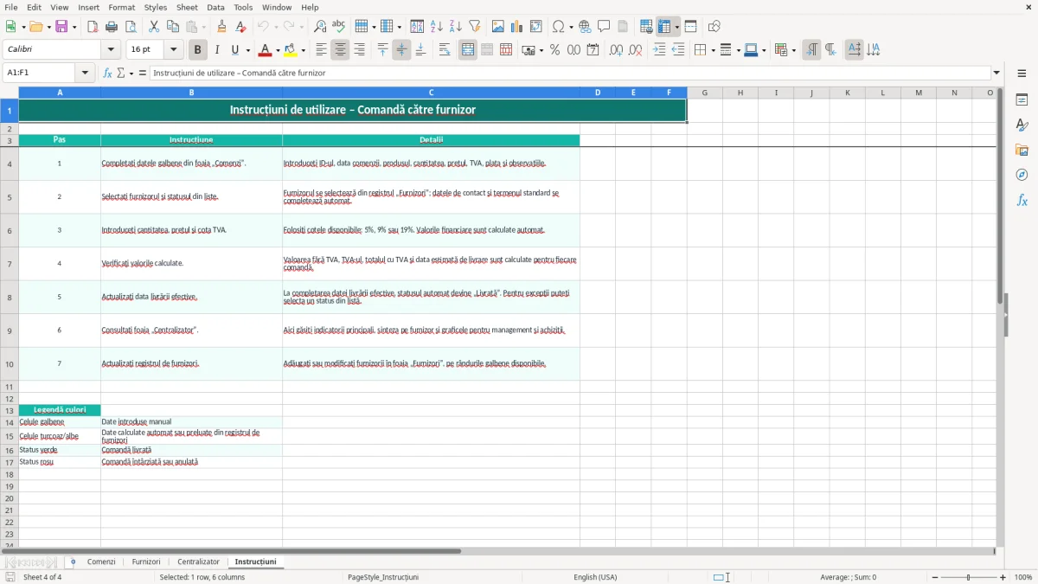Select the Furnizori sheet tab
1038x584 pixels.
pyautogui.click(x=146, y=562)
